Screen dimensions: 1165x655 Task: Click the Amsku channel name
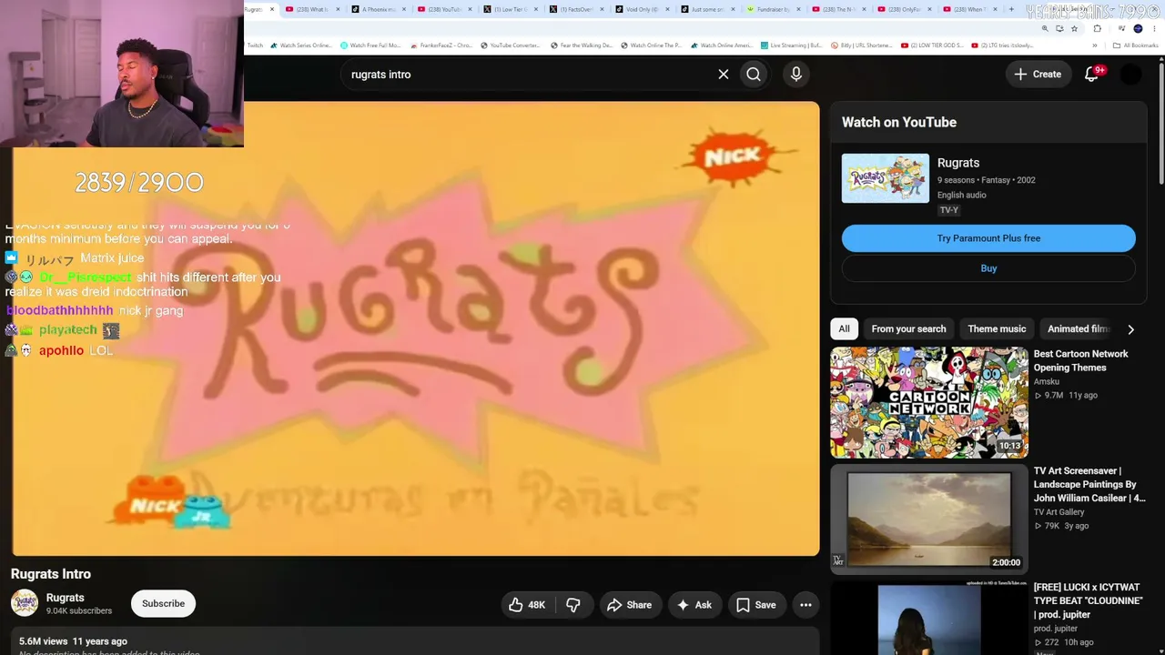click(1046, 382)
